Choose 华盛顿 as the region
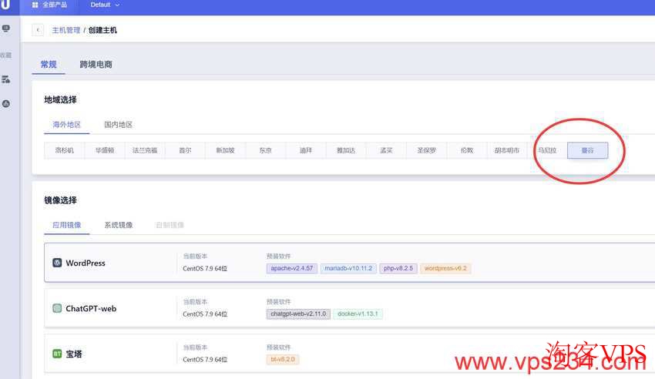 105,150
